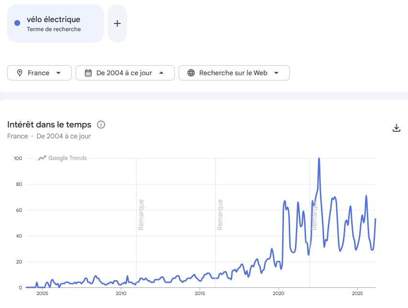
Task: Click the 2020 label on the x-axis
Action: 279,294
